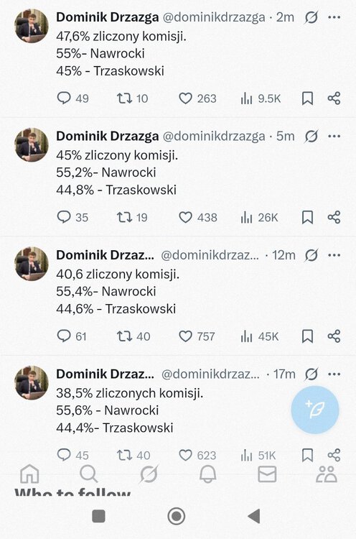
Task: Open the more options menu on the 2m tweet
Action: point(334,17)
